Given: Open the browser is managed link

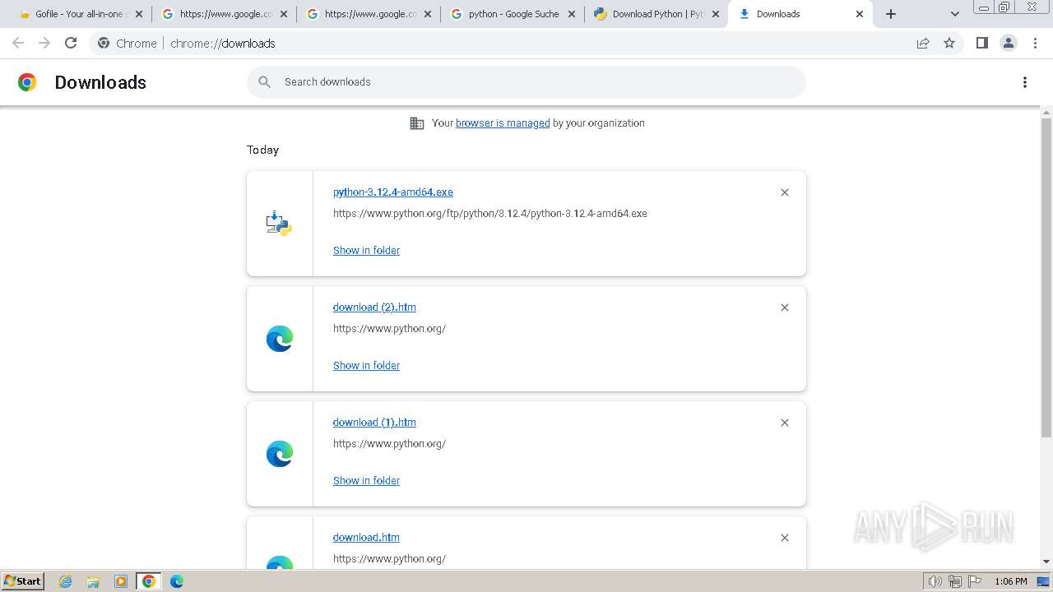Looking at the screenshot, I should tap(503, 123).
